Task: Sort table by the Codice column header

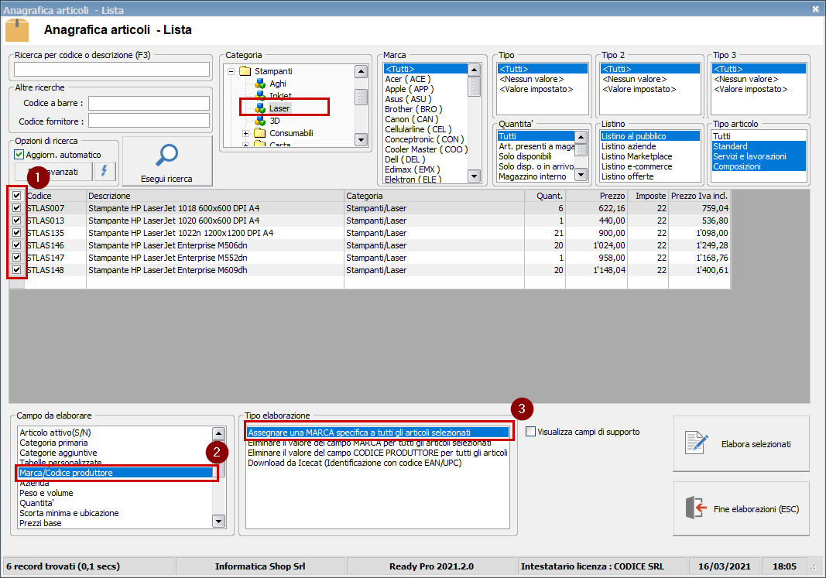Action: [55, 196]
